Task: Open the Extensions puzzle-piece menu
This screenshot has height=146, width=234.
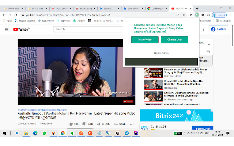Action: [203, 15]
